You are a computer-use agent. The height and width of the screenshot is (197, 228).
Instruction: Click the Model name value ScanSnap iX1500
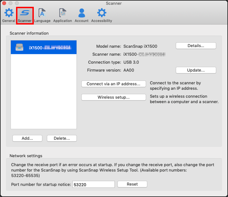pos(140,46)
